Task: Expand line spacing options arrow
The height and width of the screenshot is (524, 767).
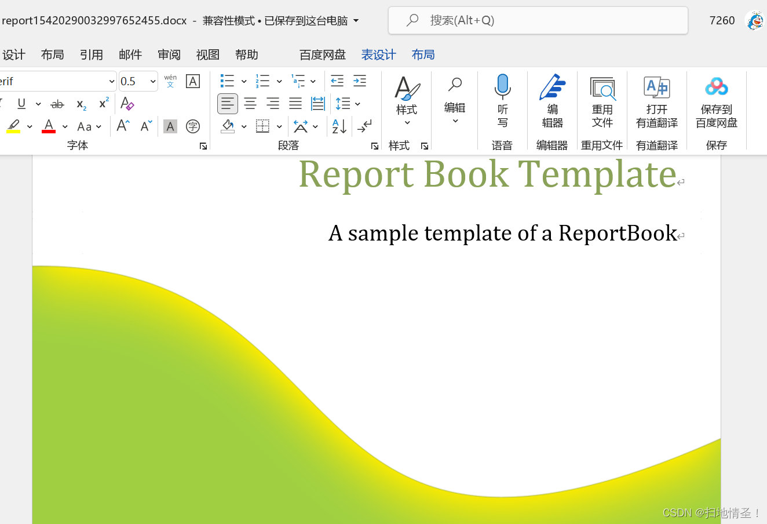Action: coord(357,104)
